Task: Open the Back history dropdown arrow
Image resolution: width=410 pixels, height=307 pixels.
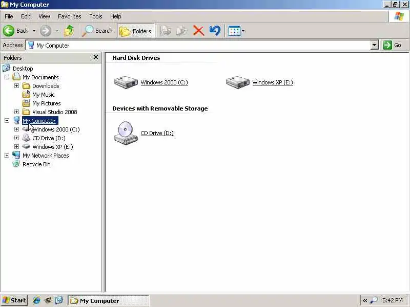Action: coord(34,31)
